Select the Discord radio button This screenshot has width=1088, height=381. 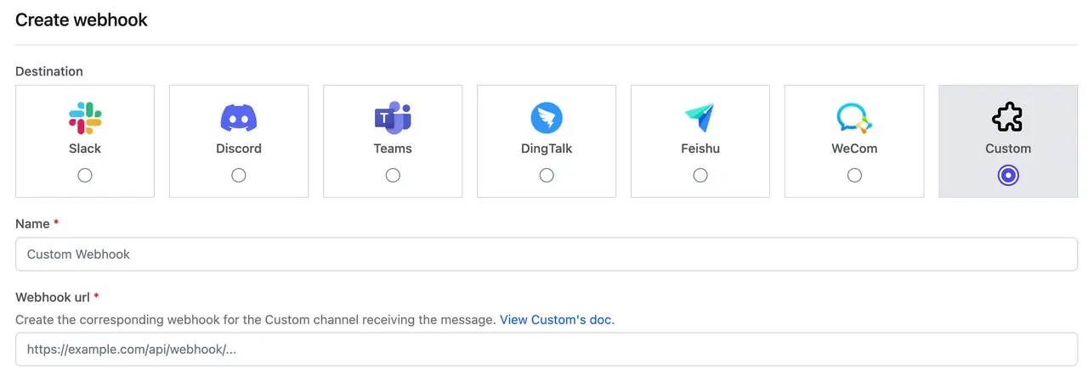click(239, 175)
